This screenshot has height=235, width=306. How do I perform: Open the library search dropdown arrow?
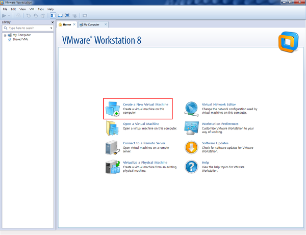[x=51, y=28]
